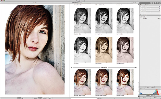
Task: Open the Stylets tab
Action: point(75,3)
